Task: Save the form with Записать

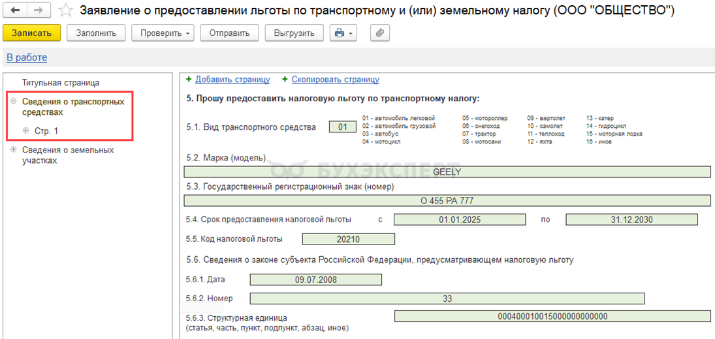Action: [x=31, y=33]
